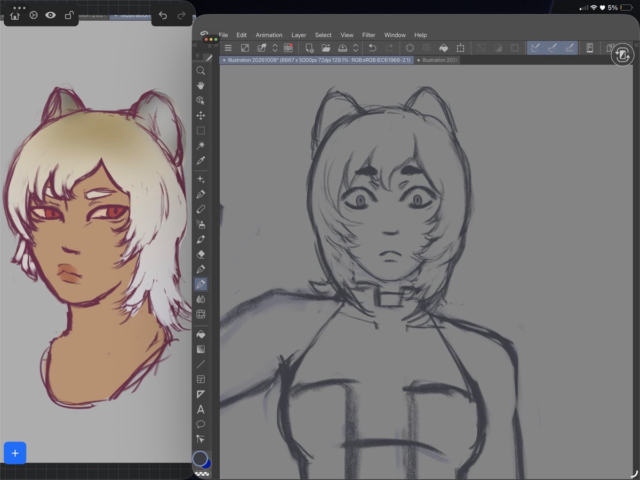Switch to Illustration 20261008 canvas tab
This screenshot has width=640, height=480.
coord(316,60)
